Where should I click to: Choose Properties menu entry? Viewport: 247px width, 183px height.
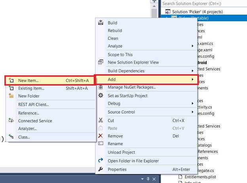[x=146, y=170]
